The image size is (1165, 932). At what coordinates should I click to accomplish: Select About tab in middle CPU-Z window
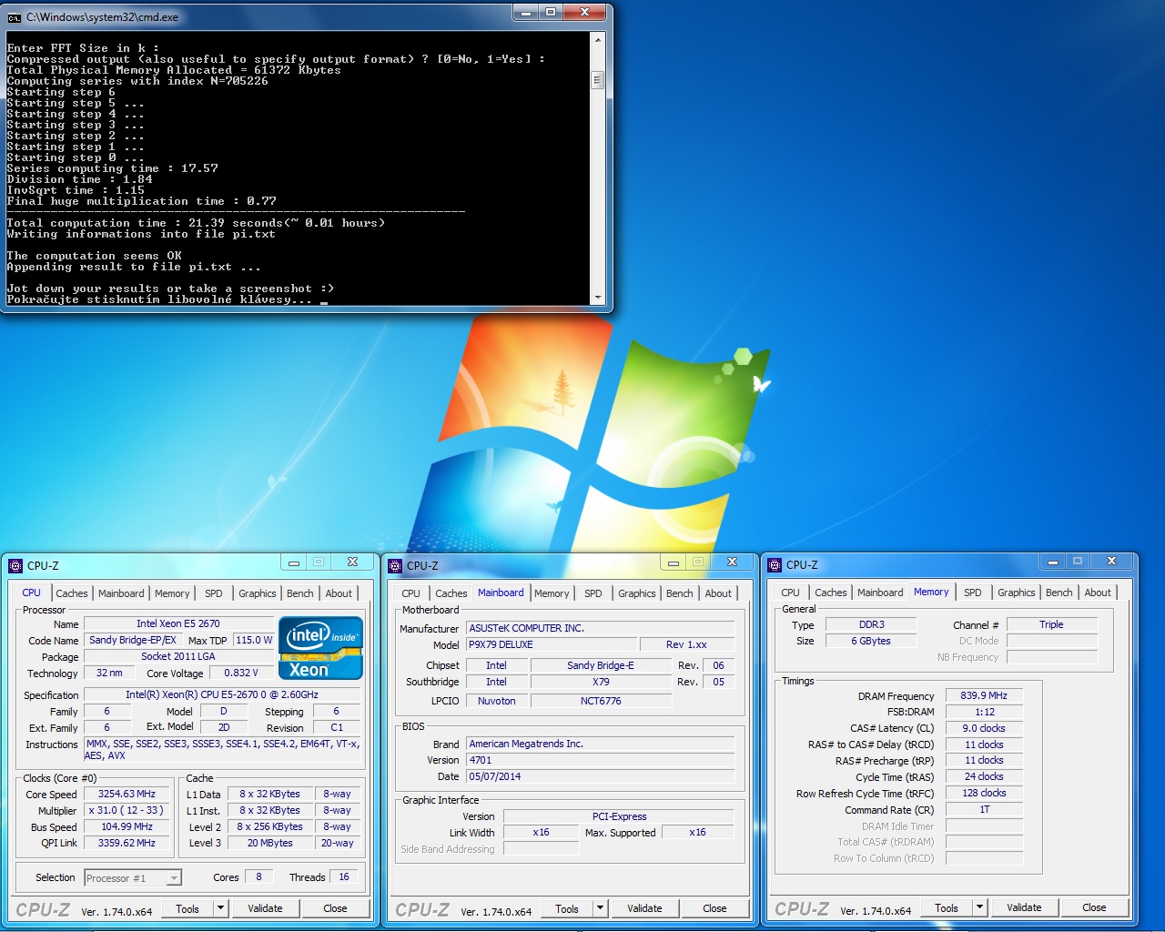[718, 593]
